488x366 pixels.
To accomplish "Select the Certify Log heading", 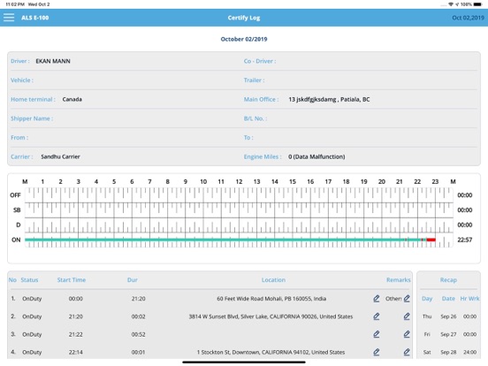I will 244,18.
